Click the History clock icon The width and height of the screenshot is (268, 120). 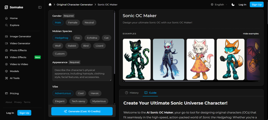[126, 93]
